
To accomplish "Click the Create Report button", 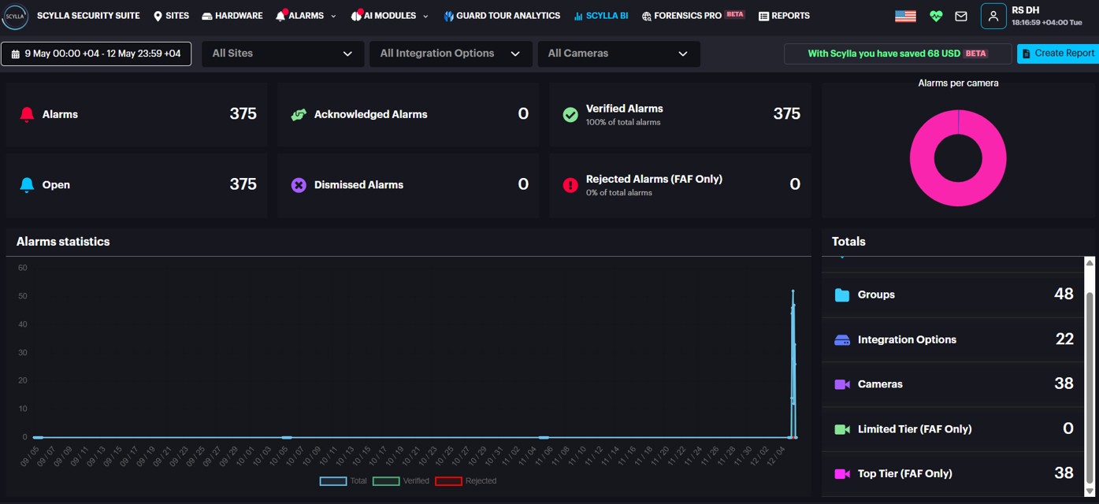I will 1057,54.
